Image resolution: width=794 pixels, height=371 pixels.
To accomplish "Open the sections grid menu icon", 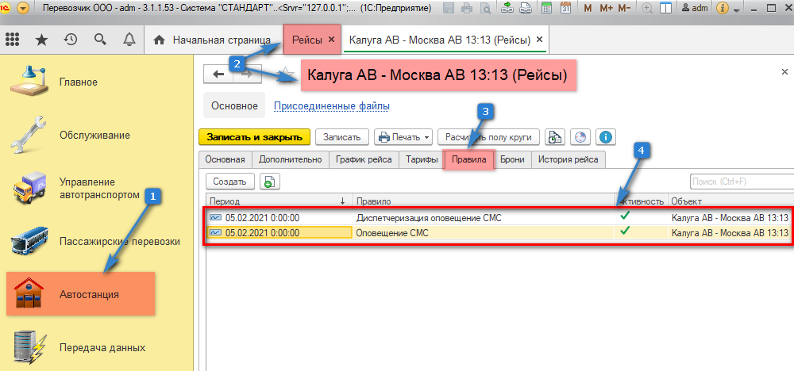I will tap(13, 40).
